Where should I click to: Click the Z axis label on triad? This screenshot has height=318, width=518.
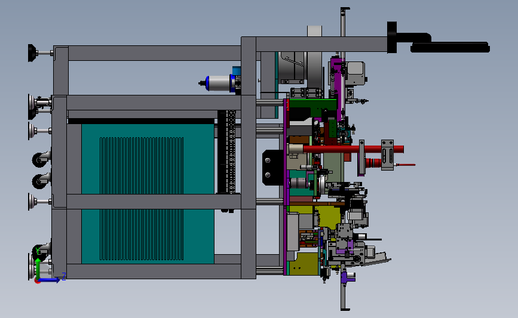(64, 276)
